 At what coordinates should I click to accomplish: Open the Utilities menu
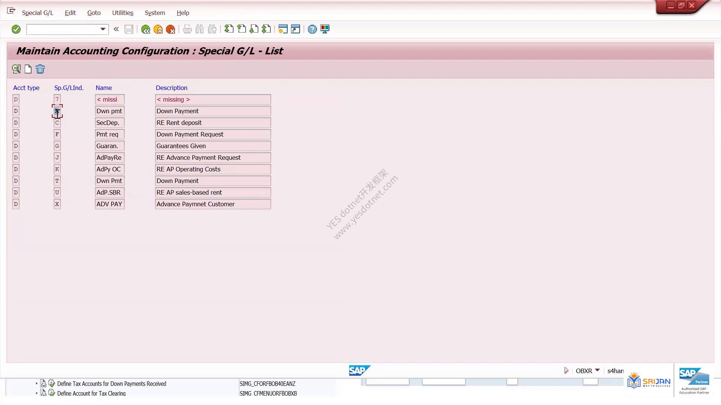[123, 13]
